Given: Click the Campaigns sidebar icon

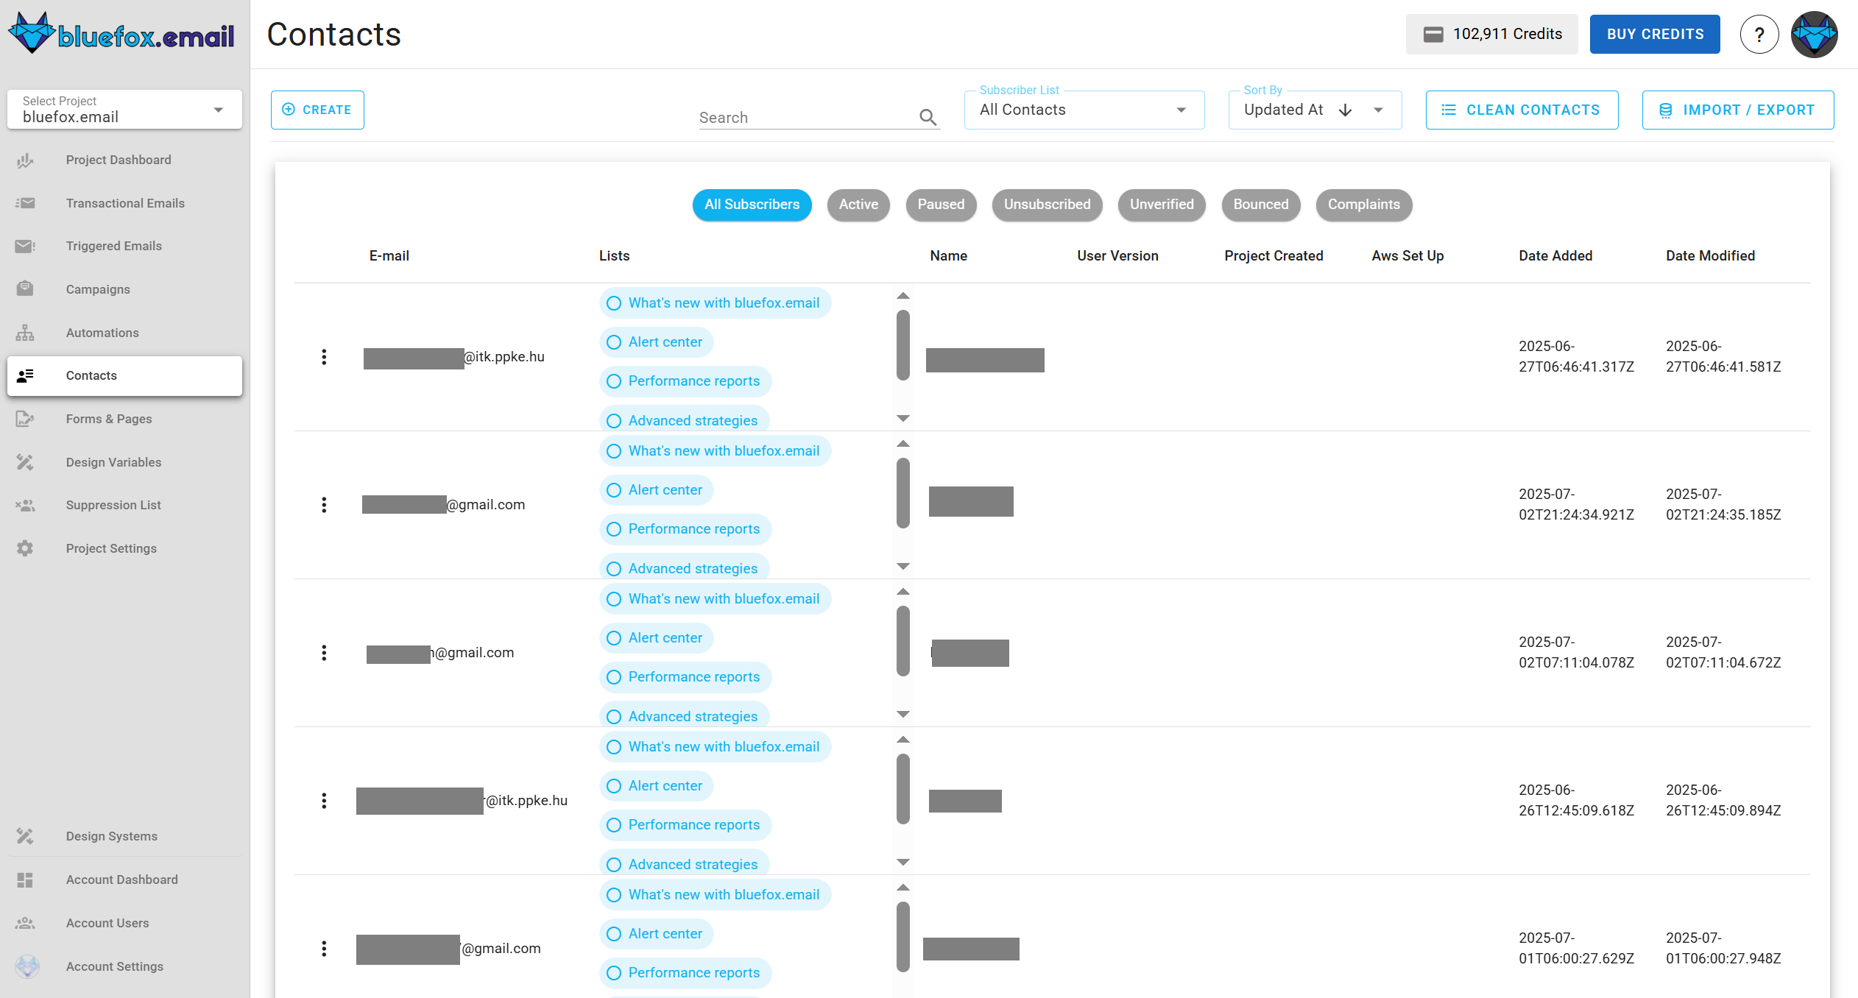Looking at the screenshot, I should (25, 289).
